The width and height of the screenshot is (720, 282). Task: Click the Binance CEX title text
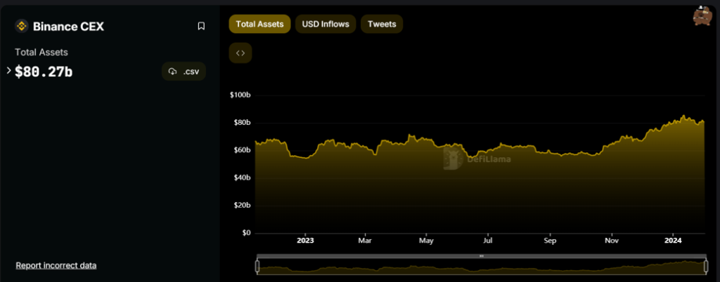(x=68, y=27)
